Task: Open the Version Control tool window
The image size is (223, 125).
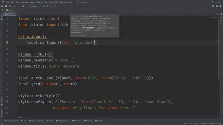Action: pos(11,121)
